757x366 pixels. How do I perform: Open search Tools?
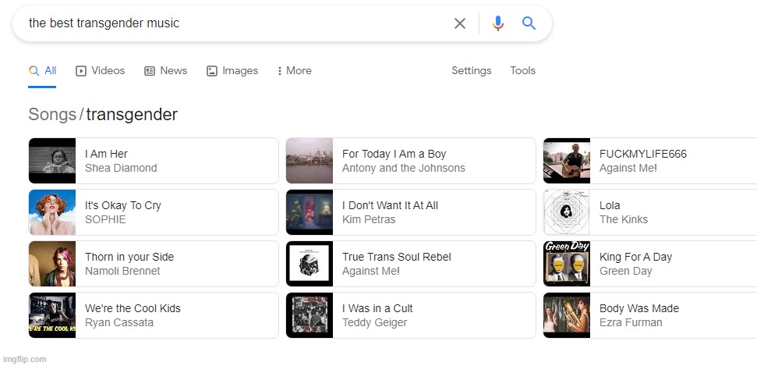point(523,70)
